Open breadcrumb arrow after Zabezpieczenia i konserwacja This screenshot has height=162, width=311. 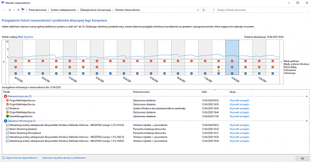click(113, 10)
